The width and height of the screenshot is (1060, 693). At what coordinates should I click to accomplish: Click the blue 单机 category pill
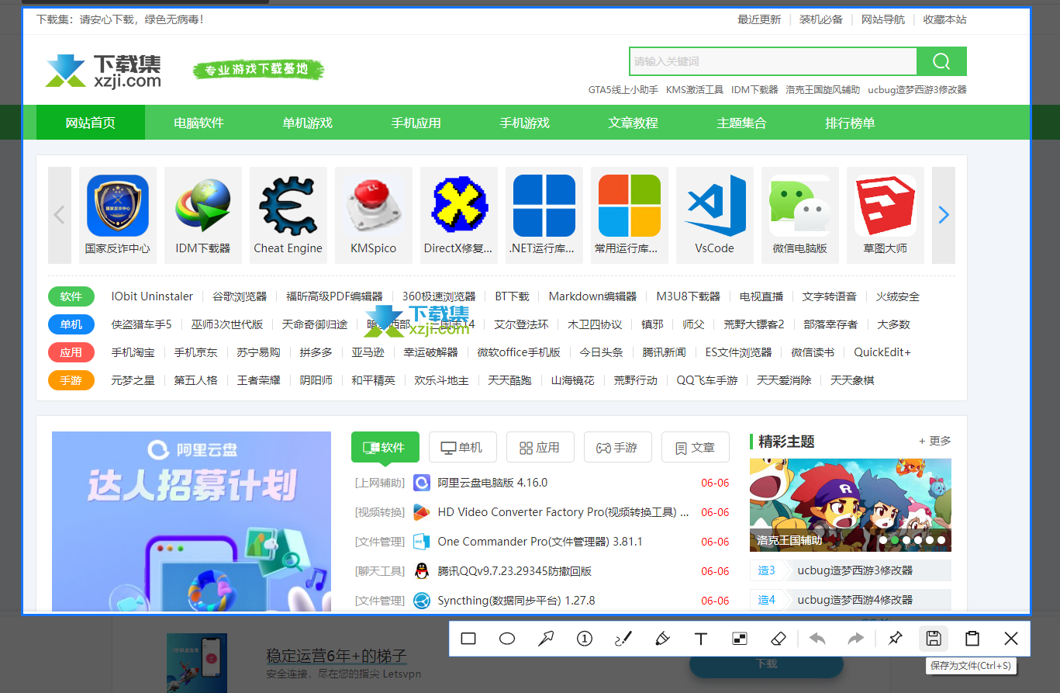(71, 324)
